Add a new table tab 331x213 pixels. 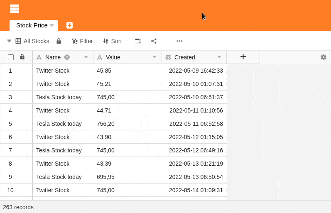(69, 25)
